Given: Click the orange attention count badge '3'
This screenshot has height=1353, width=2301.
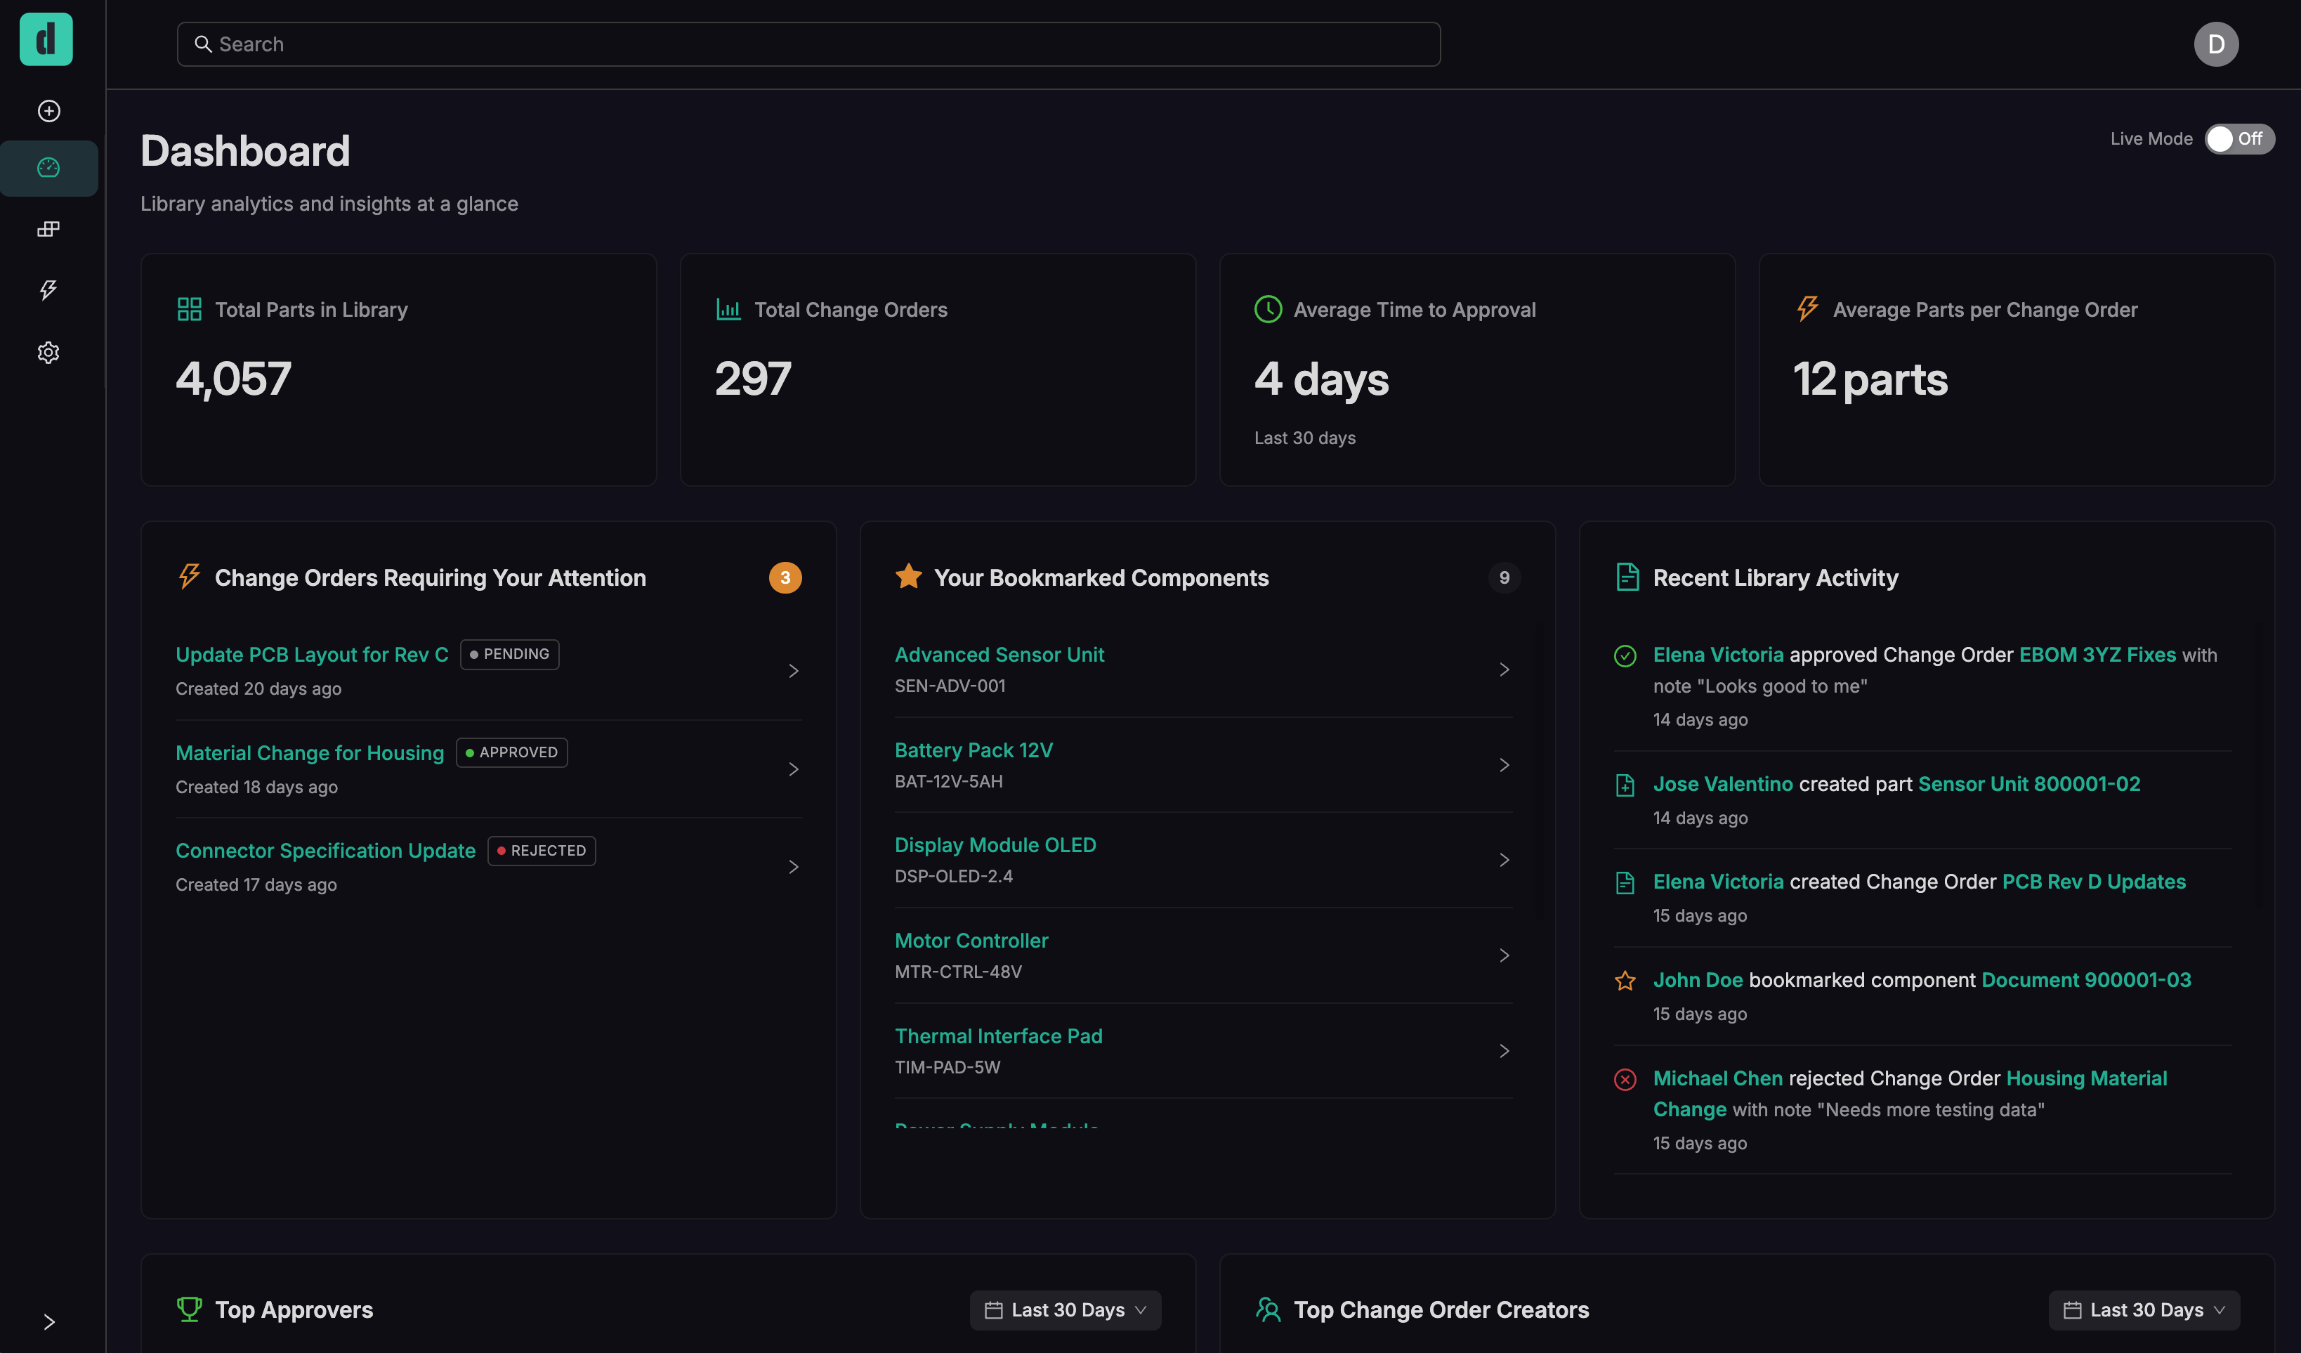Looking at the screenshot, I should tap(785, 578).
